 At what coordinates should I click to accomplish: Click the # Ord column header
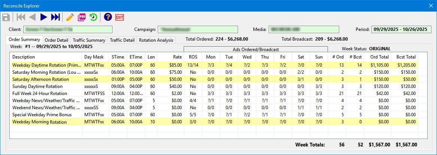(337, 57)
